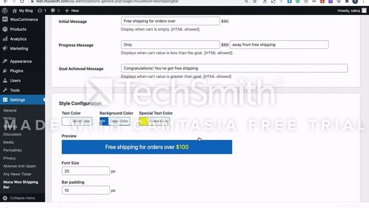Open Privacy settings submenu
The width and height of the screenshot is (369, 208).
click(9, 158)
